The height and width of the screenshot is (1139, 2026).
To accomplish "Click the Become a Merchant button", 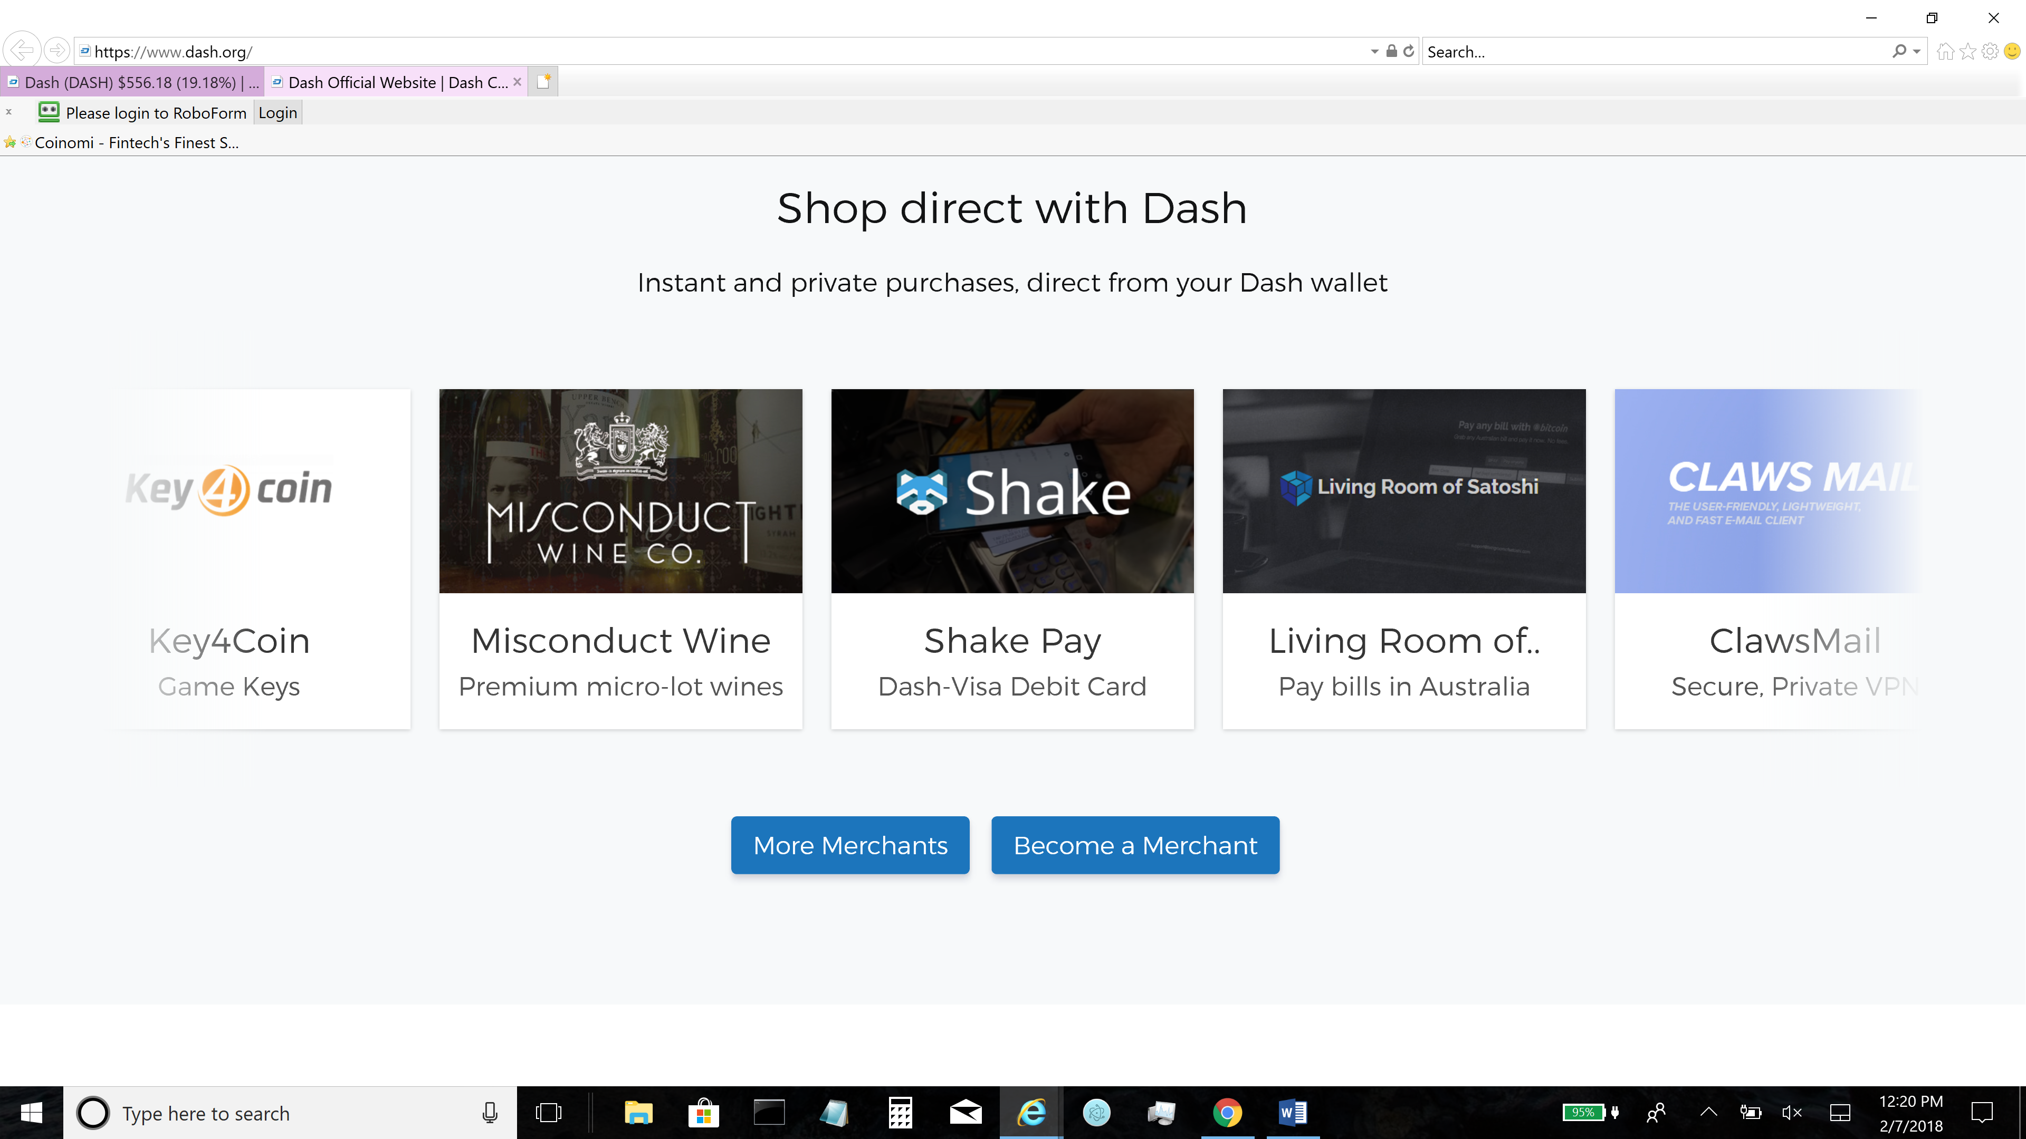I will [x=1134, y=845].
